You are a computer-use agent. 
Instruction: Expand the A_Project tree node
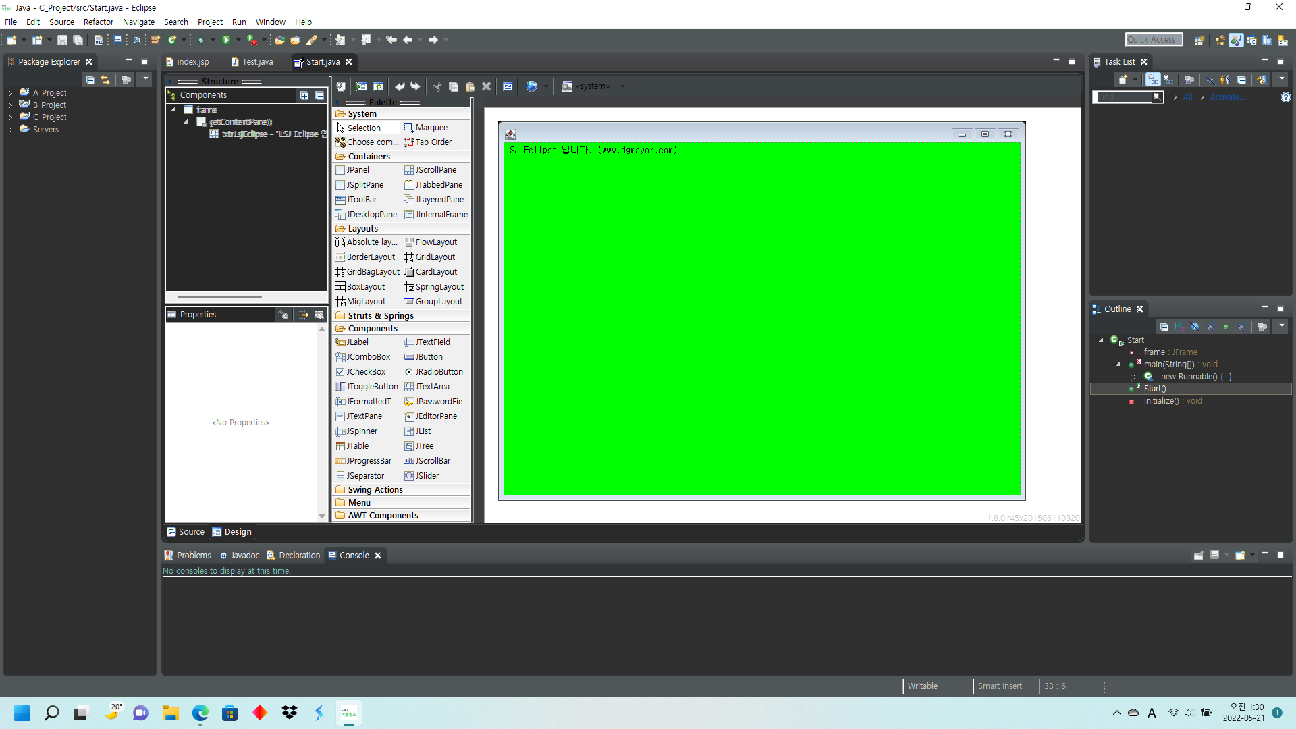[10, 93]
